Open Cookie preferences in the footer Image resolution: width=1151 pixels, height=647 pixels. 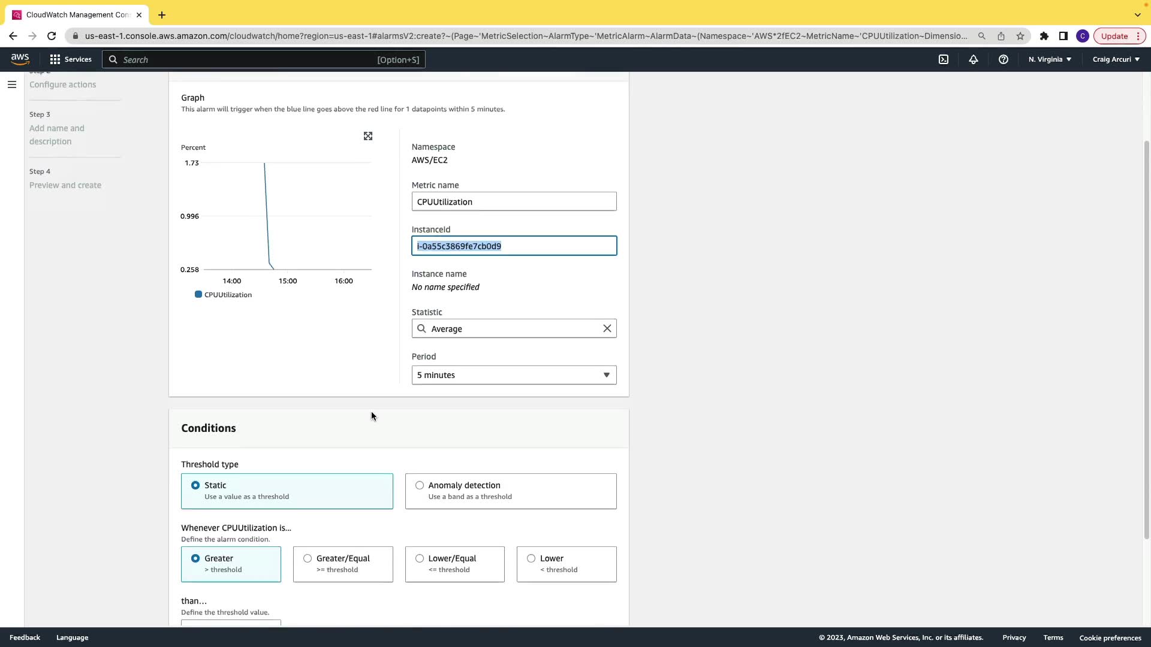click(x=1110, y=637)
